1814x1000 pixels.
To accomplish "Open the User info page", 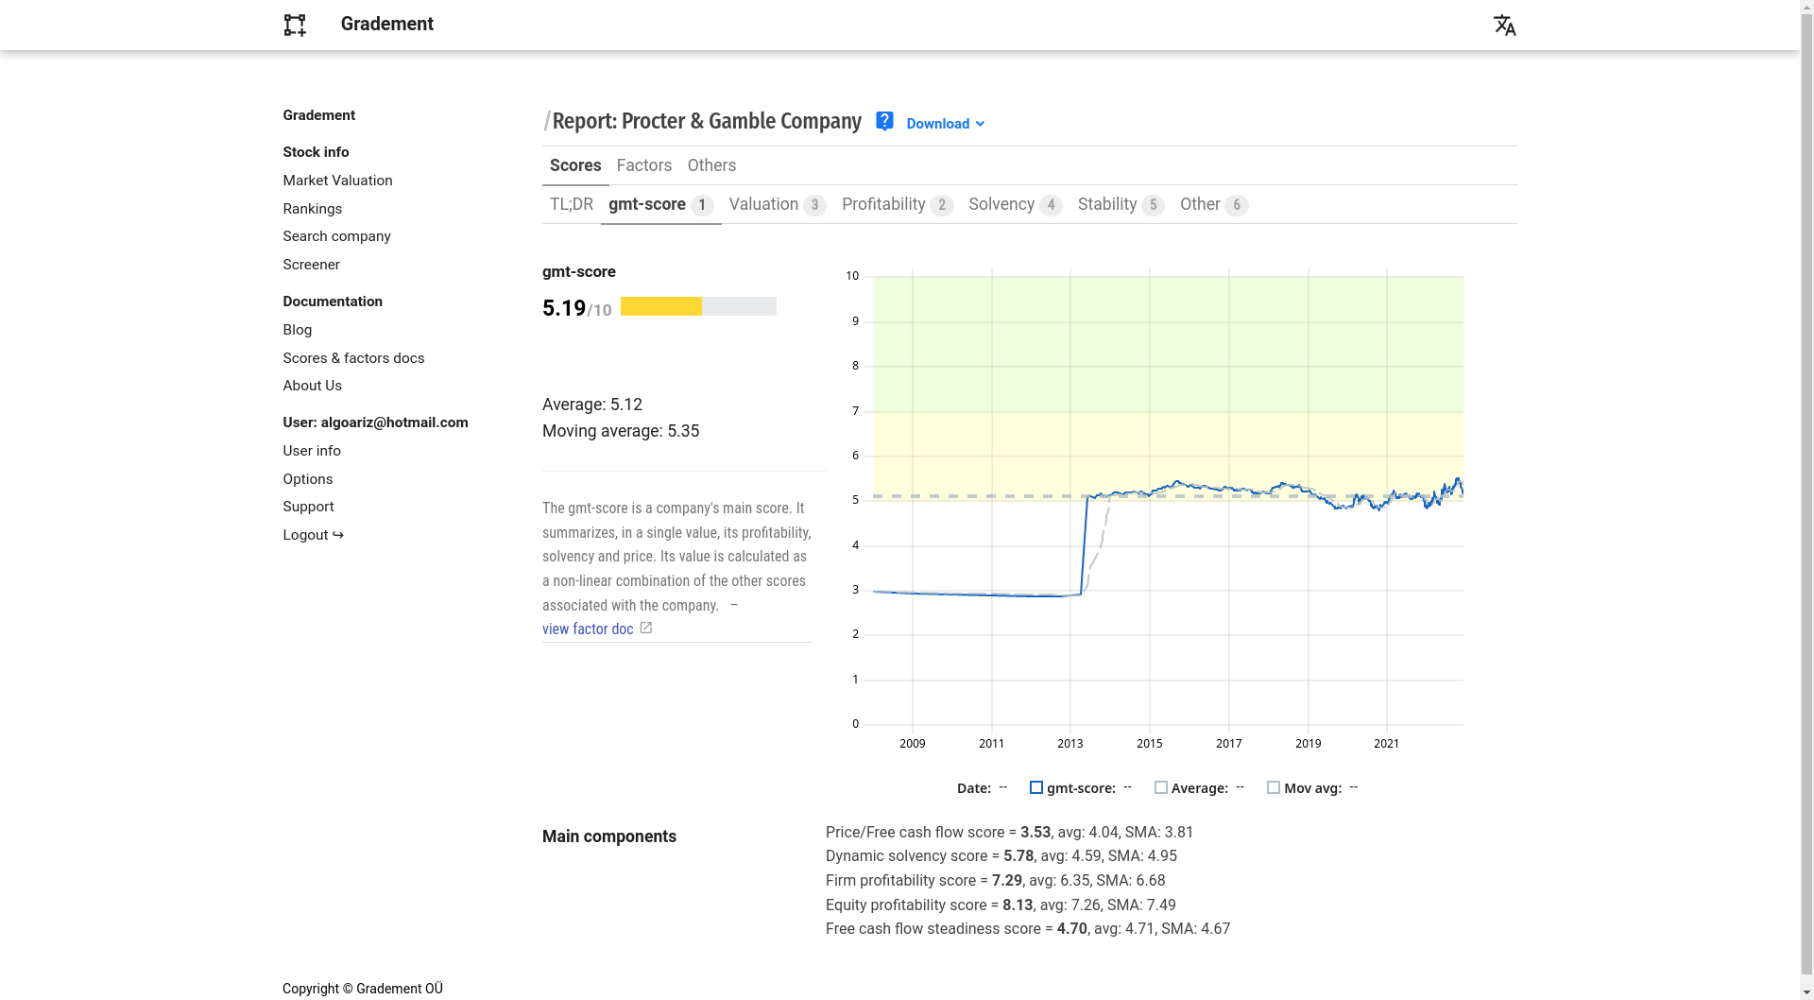I will click(312, 451).
